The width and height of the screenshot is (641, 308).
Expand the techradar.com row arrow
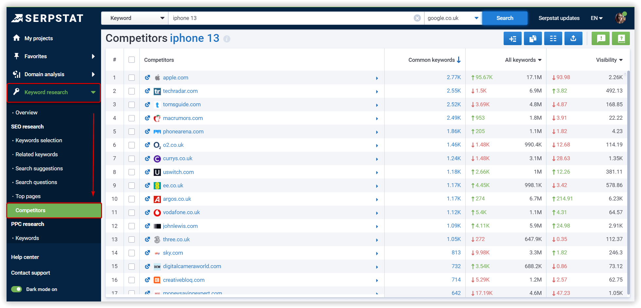click(377, 92)
